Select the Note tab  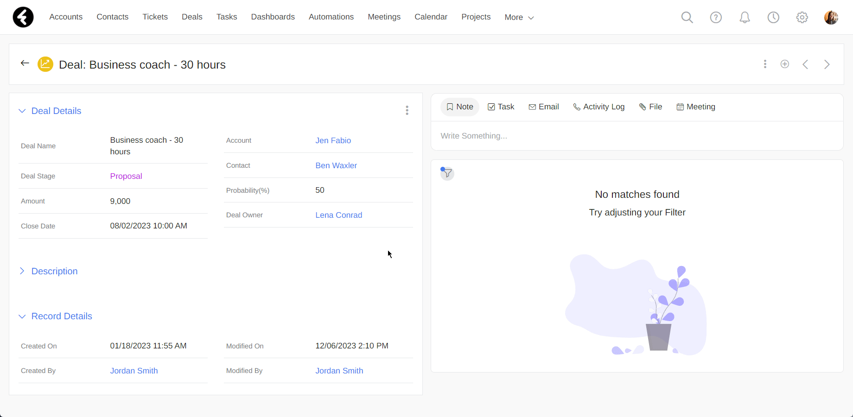point(460,107)
